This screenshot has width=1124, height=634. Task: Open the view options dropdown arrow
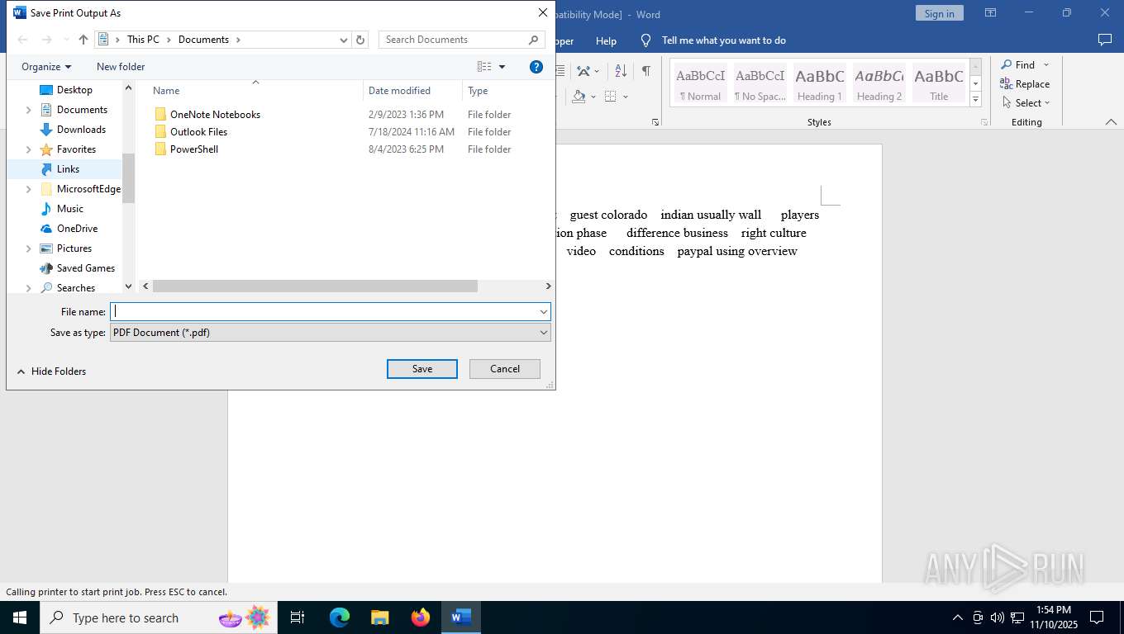click(x=502, y=67)
